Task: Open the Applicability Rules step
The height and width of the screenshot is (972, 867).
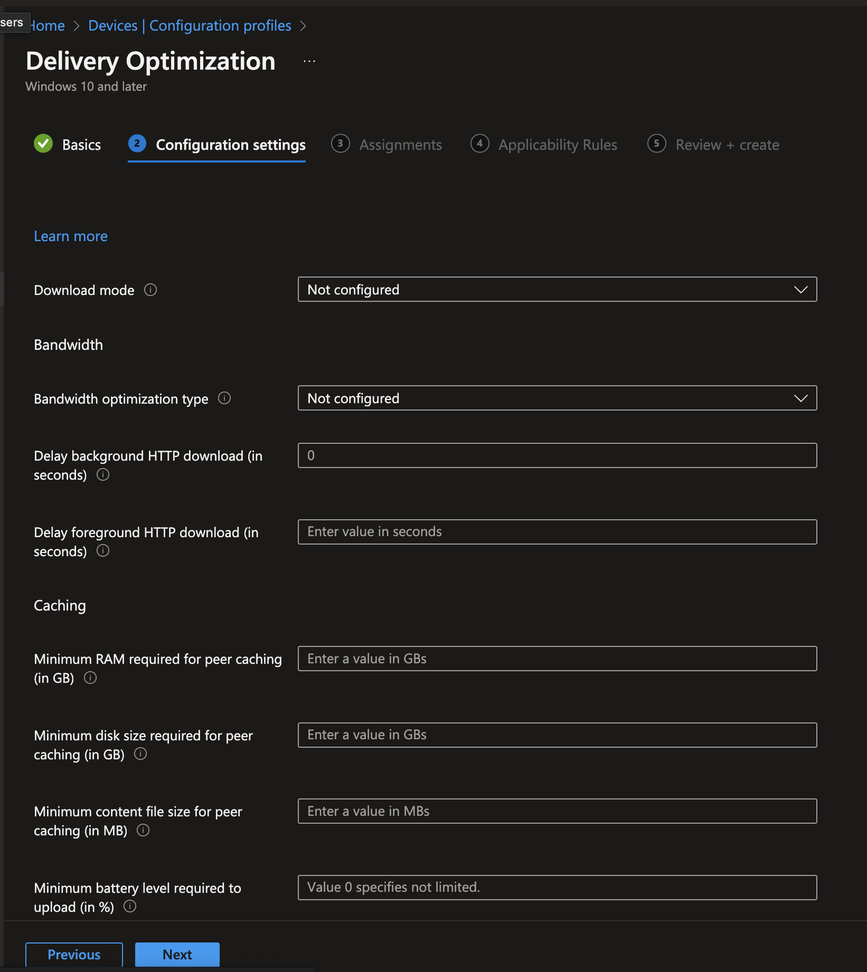Action: pos(557,145)
